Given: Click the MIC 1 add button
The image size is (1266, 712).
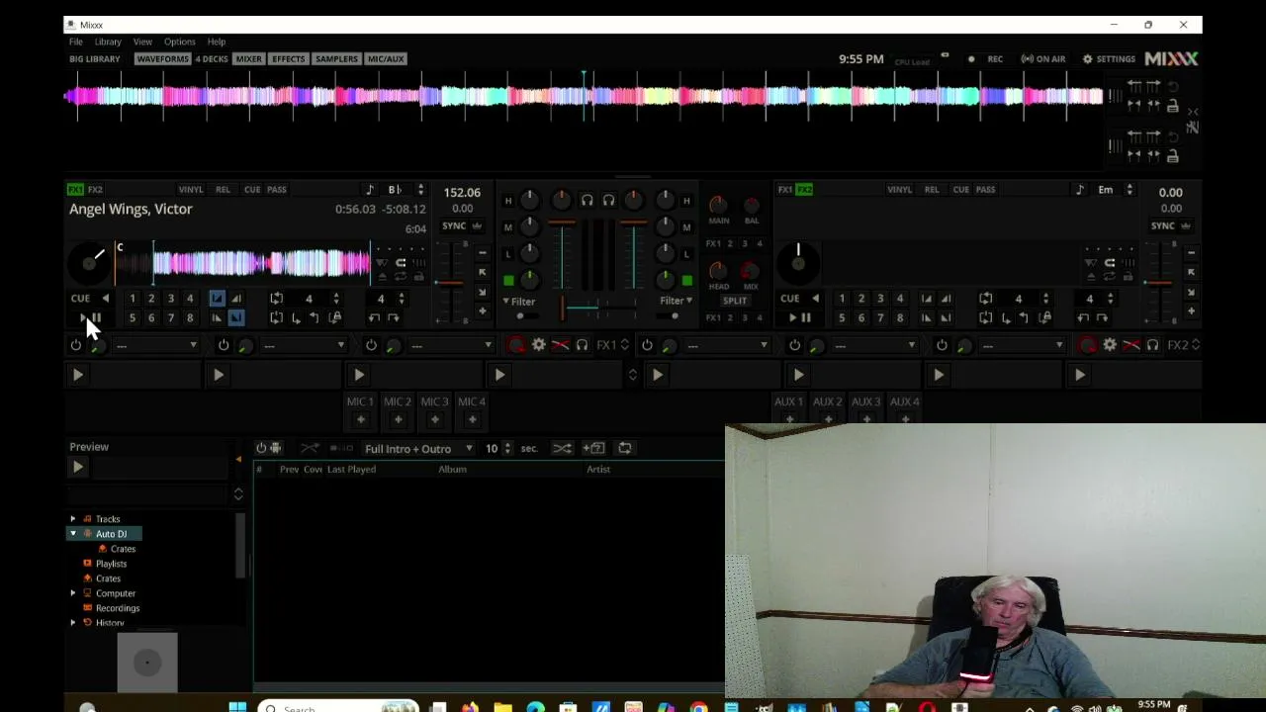Looking at the screenshot, I should (360, 419).
